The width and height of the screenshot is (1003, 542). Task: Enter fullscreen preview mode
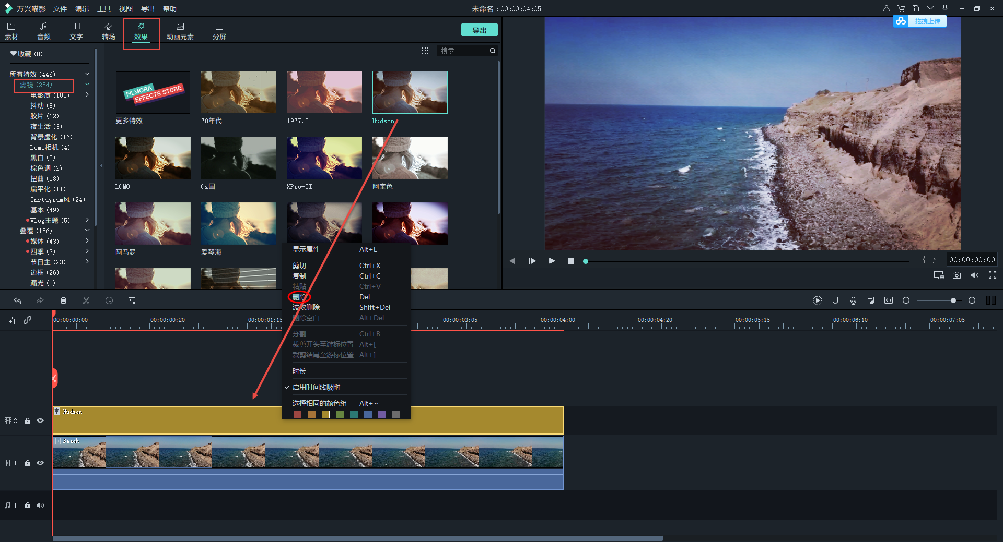pos(992,275)
